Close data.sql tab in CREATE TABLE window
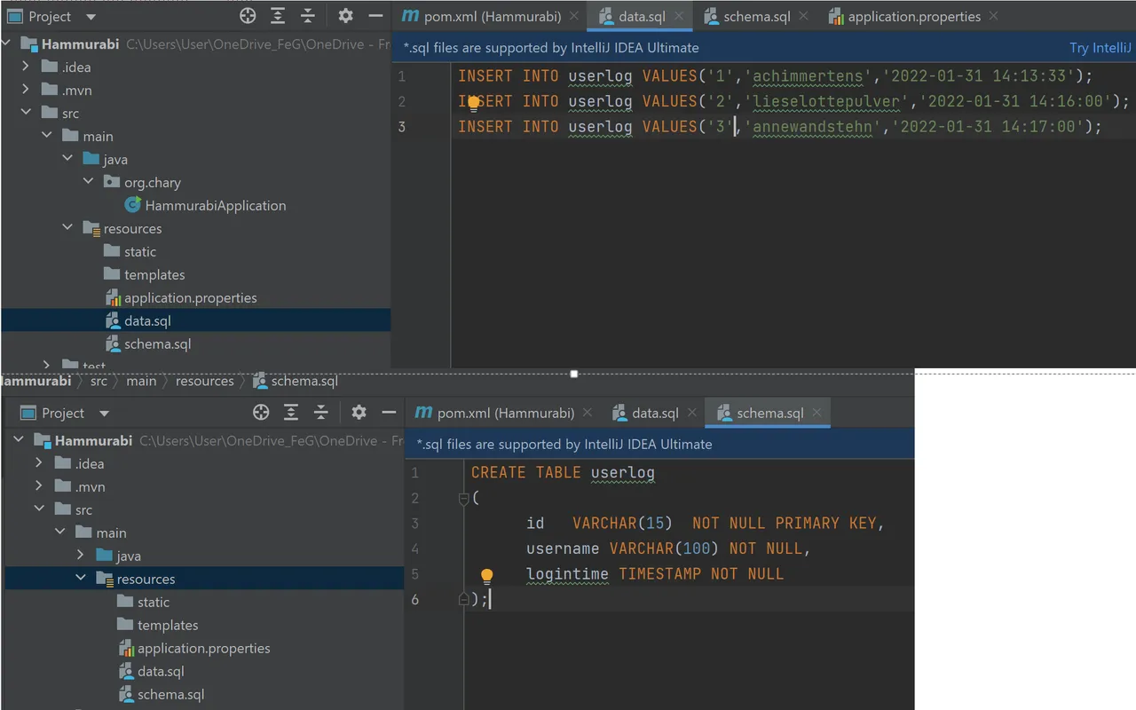 692,413
